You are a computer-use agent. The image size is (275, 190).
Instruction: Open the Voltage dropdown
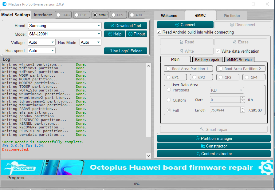41,42
